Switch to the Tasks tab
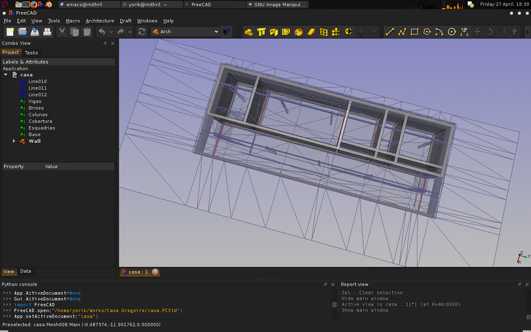The image size is (531, 332). point(31,52)
